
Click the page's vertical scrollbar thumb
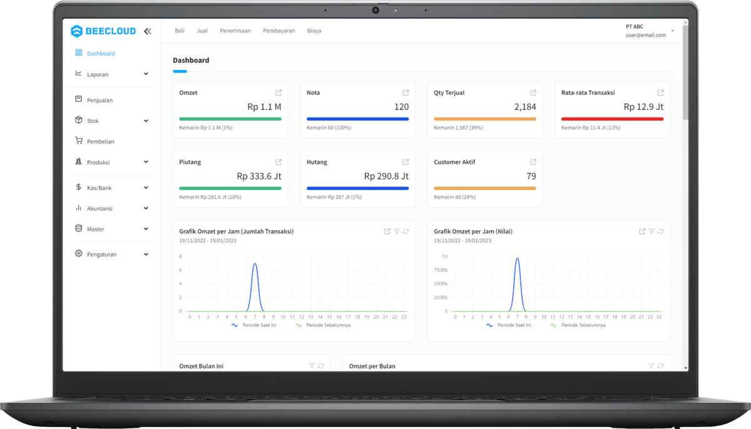pyautogui.click(x=685, y=74)
